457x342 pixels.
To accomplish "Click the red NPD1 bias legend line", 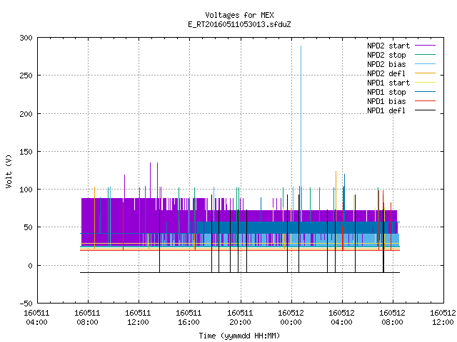I will click(426, 101).
